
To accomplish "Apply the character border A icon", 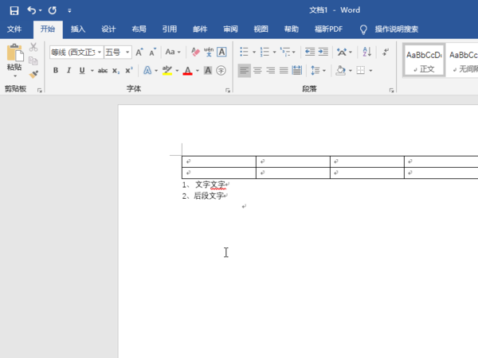I will point(221,52).
